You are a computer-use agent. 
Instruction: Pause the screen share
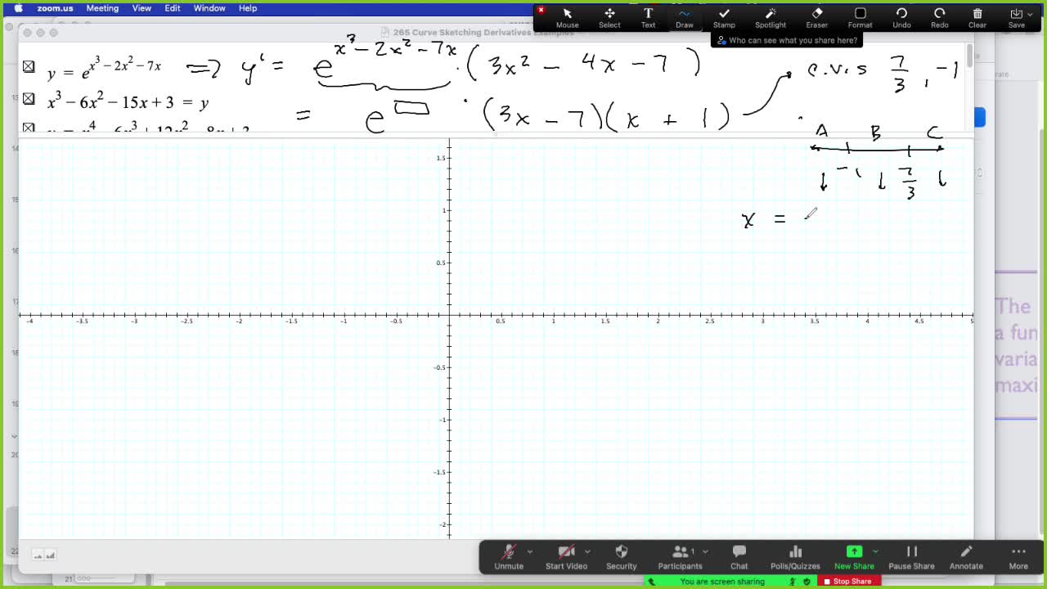[x=911, y=557]
